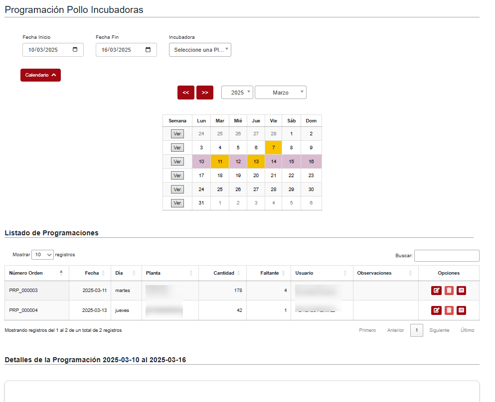The height and width of the screenshot is (402, 495).
Task: Click PRP_000003 order cell
Action: coord(37,291)
